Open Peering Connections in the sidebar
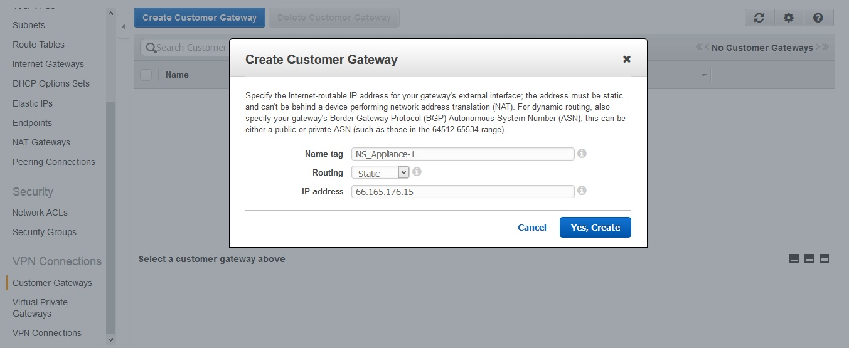The height and width of the screenshot is (348, 849). coord(54,162)
